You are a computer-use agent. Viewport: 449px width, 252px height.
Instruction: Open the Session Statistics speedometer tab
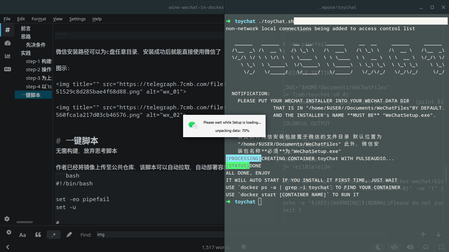[8, 43]
